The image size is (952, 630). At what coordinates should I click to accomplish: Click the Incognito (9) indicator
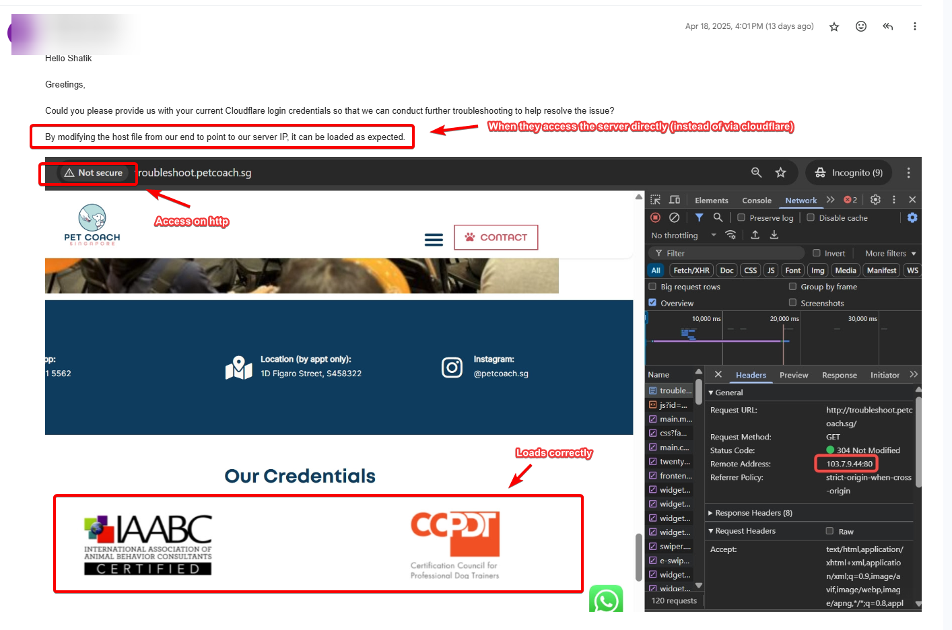point(848,173)
